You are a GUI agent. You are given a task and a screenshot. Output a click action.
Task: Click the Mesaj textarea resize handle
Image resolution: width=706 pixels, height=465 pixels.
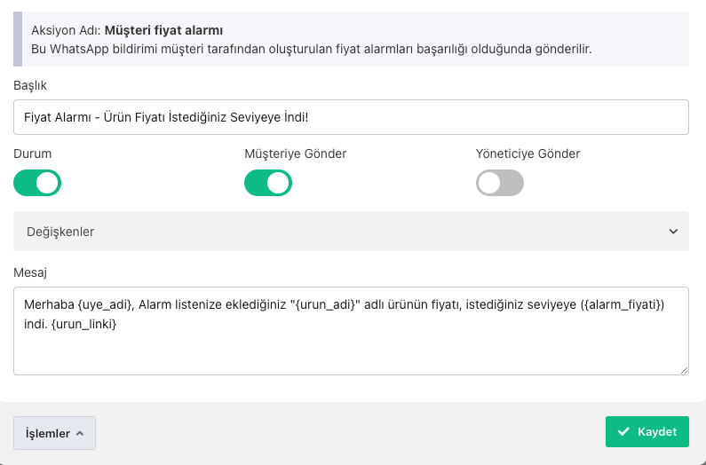(684, 369)
